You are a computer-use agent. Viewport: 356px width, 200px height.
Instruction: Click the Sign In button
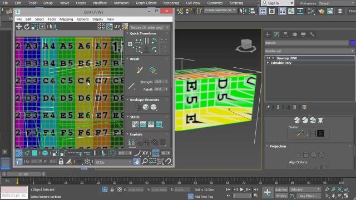[x=277, y=3]
